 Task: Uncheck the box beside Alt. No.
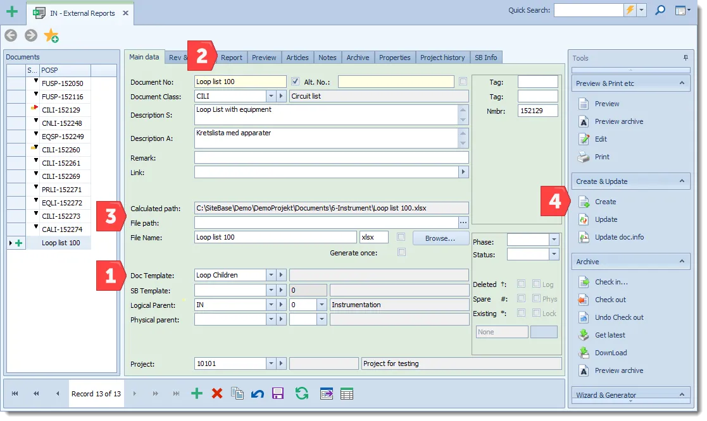pyautogui.click(x=295, y=82)
